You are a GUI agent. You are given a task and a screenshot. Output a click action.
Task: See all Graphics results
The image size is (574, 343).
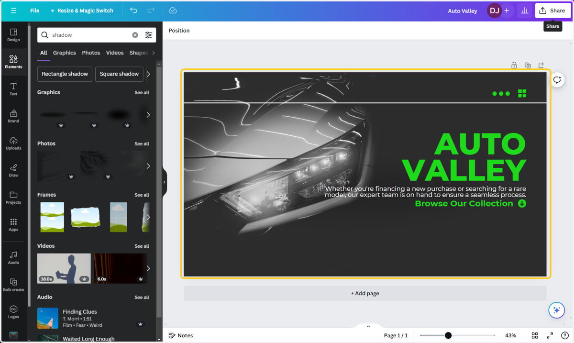pos(142,93)
